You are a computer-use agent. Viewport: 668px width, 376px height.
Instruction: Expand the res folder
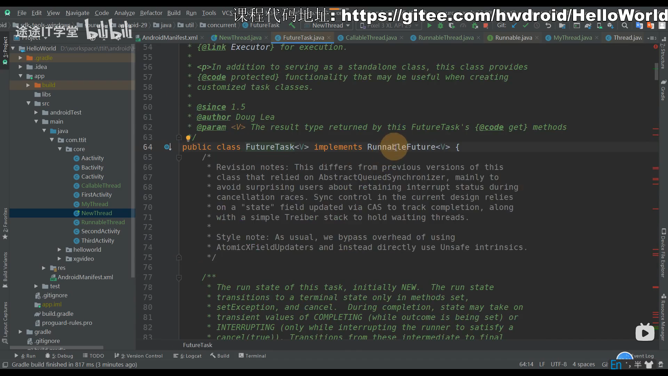point(44,268)
